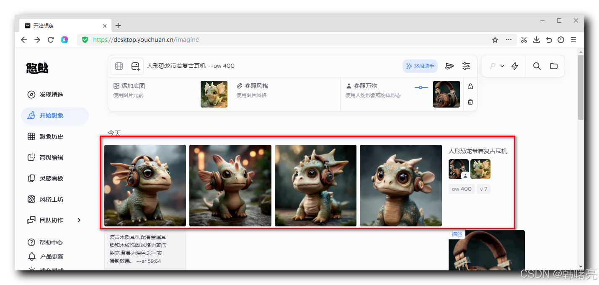
Task: Open 产品更新
Action: 51,257
